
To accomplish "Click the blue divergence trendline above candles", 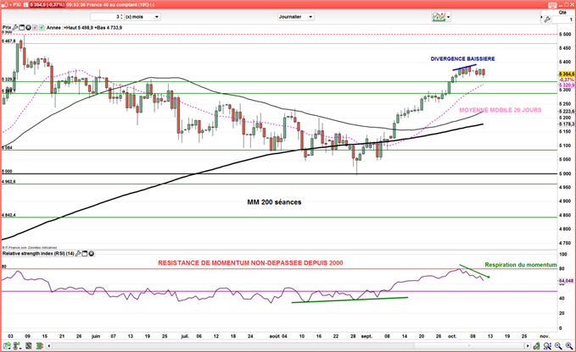I will click(464, 67).
